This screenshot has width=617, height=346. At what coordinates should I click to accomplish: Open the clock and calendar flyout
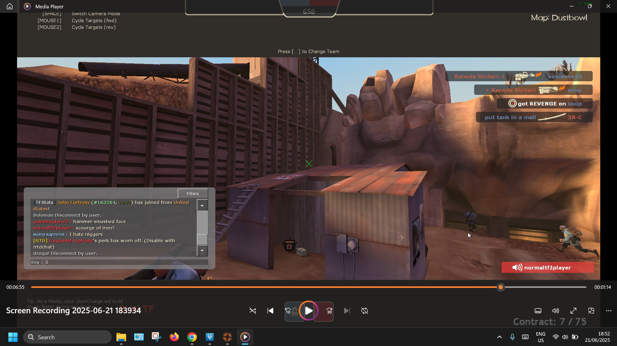point(597,337)
